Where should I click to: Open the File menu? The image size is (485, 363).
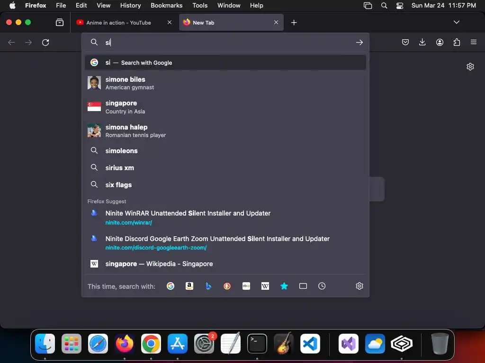click(61, 5)
